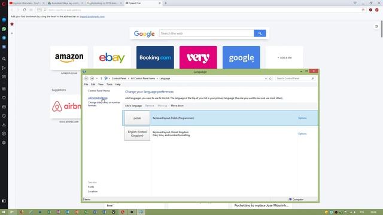Open View menu in Language window

(x=101, y=84)
